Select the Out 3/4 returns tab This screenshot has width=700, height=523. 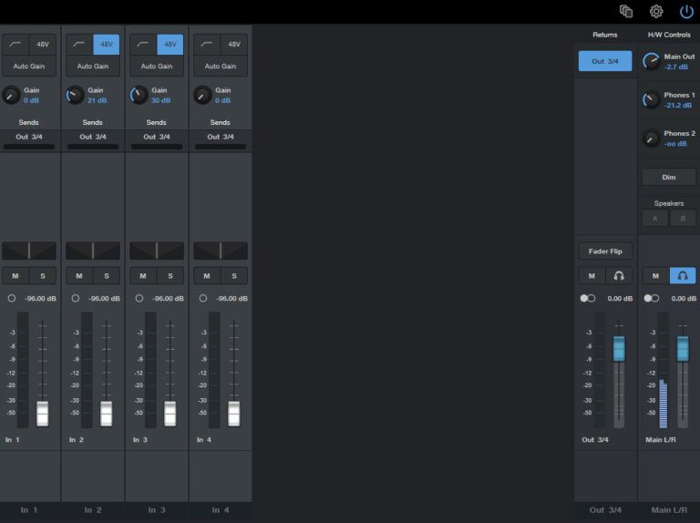605,61
